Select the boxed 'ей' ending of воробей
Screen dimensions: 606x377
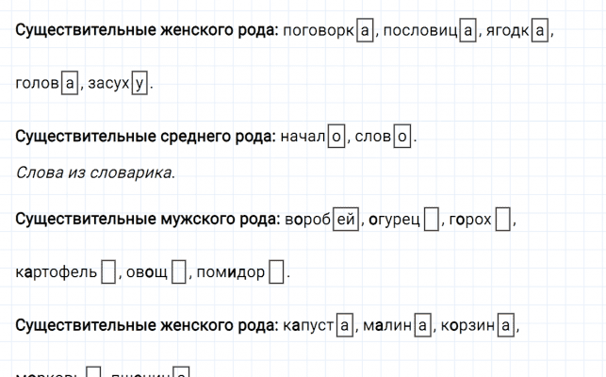[347, 220]
